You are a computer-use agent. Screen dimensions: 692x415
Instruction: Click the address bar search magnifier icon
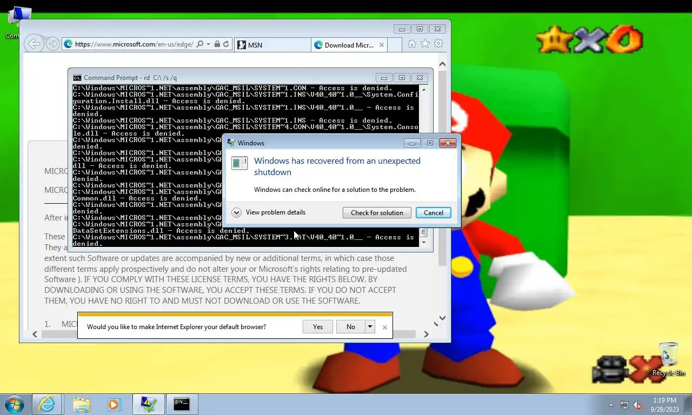[200, 44]
